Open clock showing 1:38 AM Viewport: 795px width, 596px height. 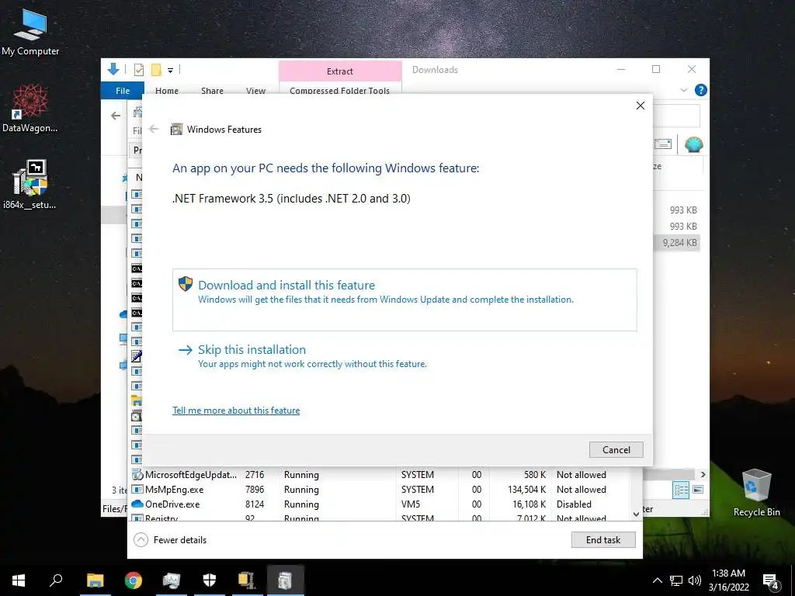728,580
